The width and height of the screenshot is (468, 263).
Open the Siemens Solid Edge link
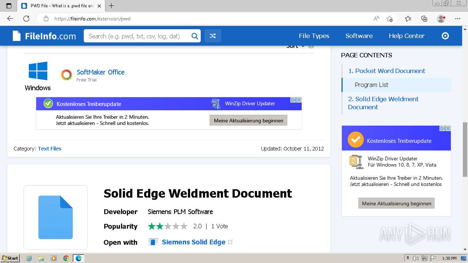coord(193,242)
